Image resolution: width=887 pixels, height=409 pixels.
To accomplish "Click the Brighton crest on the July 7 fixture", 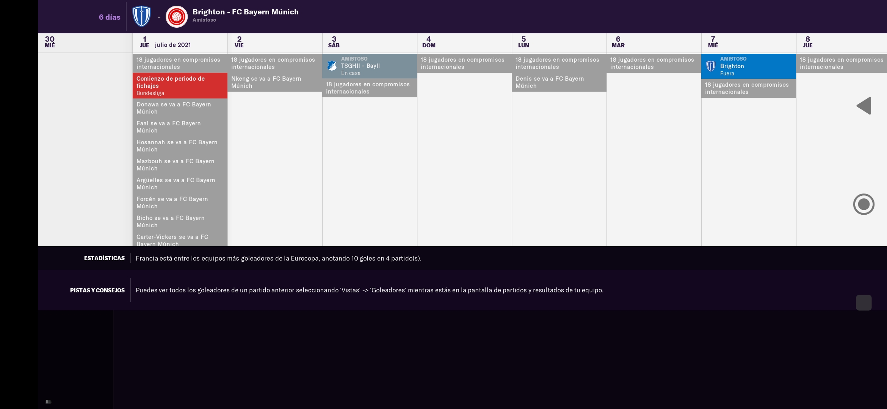I will 711,66.
